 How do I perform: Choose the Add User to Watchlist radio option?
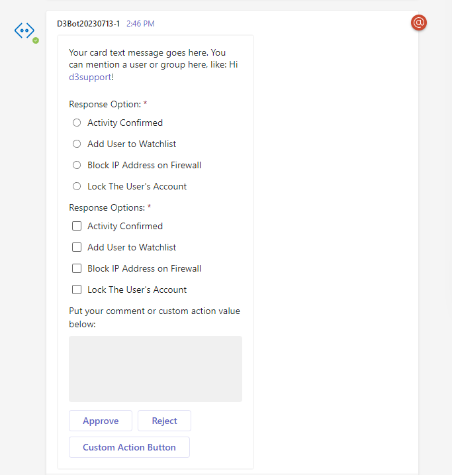77,144
